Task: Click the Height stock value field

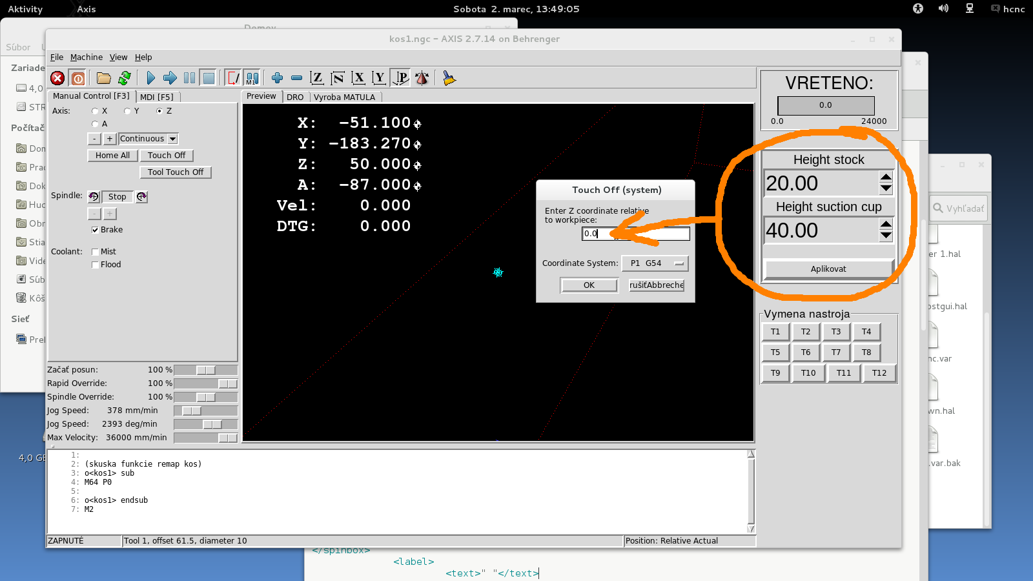Action: click(x=821, y=183)
